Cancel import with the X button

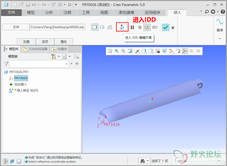click(173, 28)
